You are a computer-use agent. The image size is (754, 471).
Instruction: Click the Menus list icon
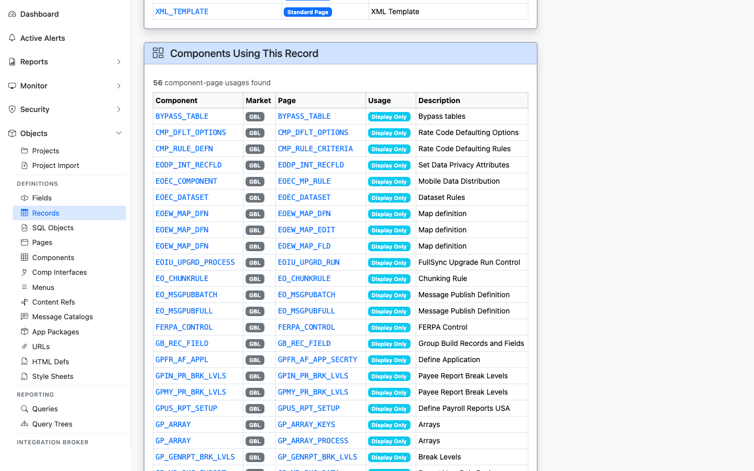click(x=25, y=287)
